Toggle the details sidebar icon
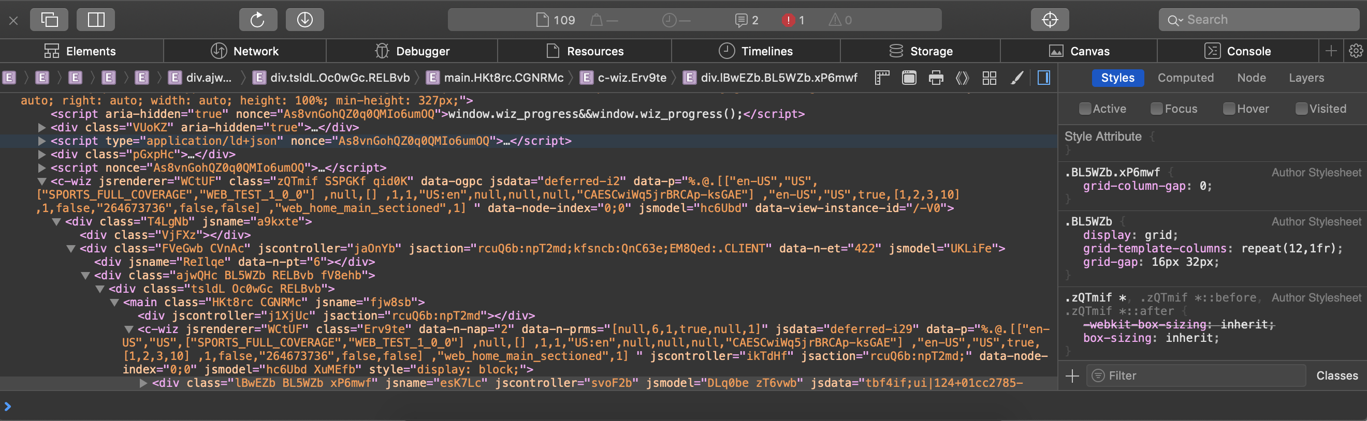The height and width of the screenshot is (421, 1367). (x=1043, y=78)
